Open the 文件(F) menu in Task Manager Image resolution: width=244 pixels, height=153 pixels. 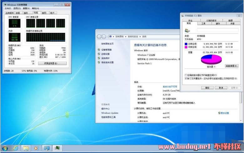pyautogui.click(x=8, y=8)
